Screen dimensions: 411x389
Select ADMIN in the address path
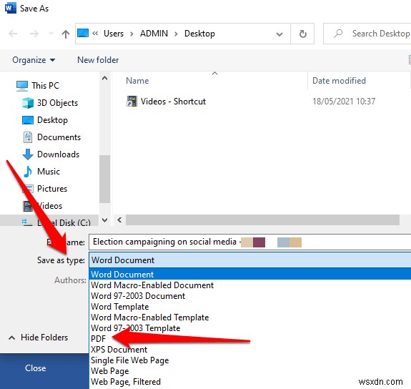(154, 34)
